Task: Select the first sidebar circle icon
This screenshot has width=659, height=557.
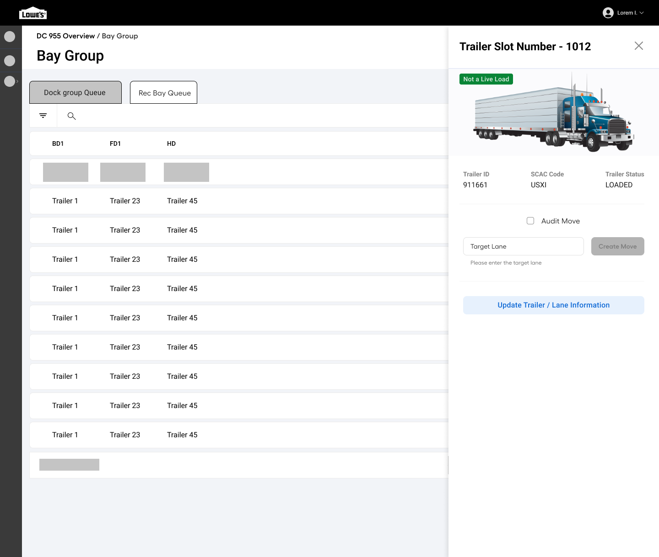Action: point(10,37)
